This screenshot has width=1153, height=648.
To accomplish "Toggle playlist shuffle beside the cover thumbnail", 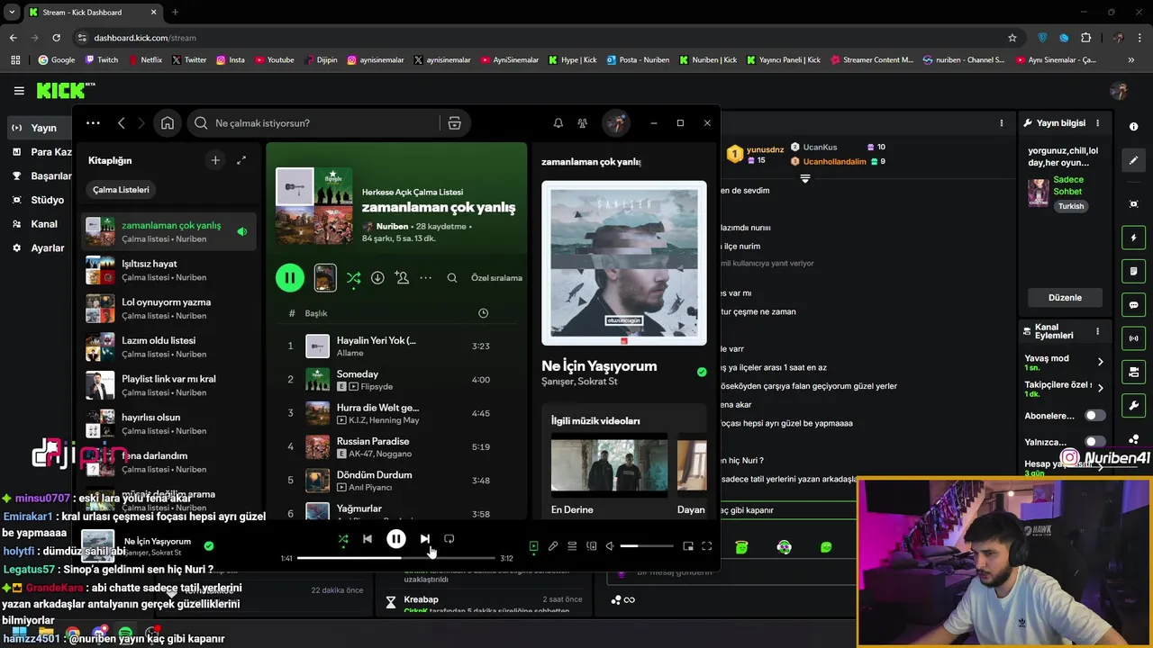I will (353, 278).
